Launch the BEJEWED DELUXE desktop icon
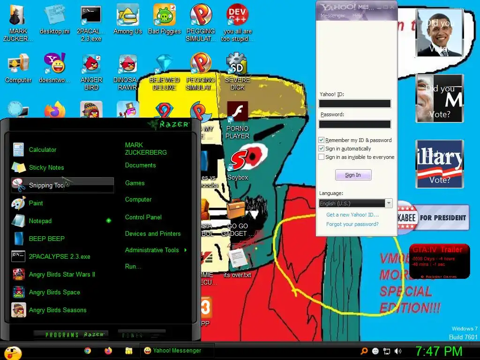This screenshot has height=360, width=480. pyautogui.click(x=165, y=72)
